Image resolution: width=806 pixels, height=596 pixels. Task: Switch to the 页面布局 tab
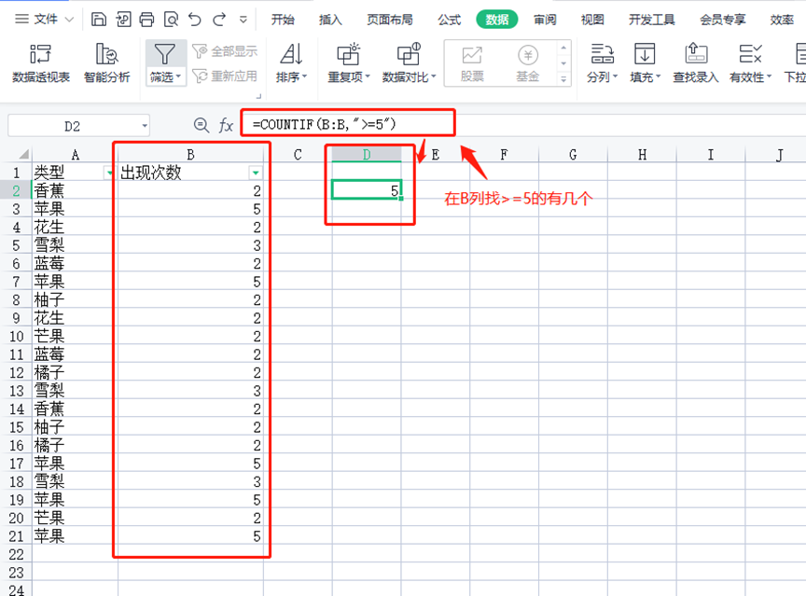[390, 20]
